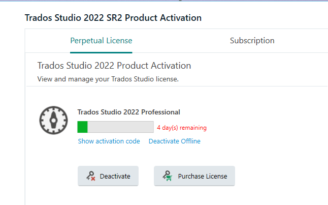Image resolution: width=328 pixels, height=205 pixels.
Task: Click the Show activation code link
Action: 109,141
